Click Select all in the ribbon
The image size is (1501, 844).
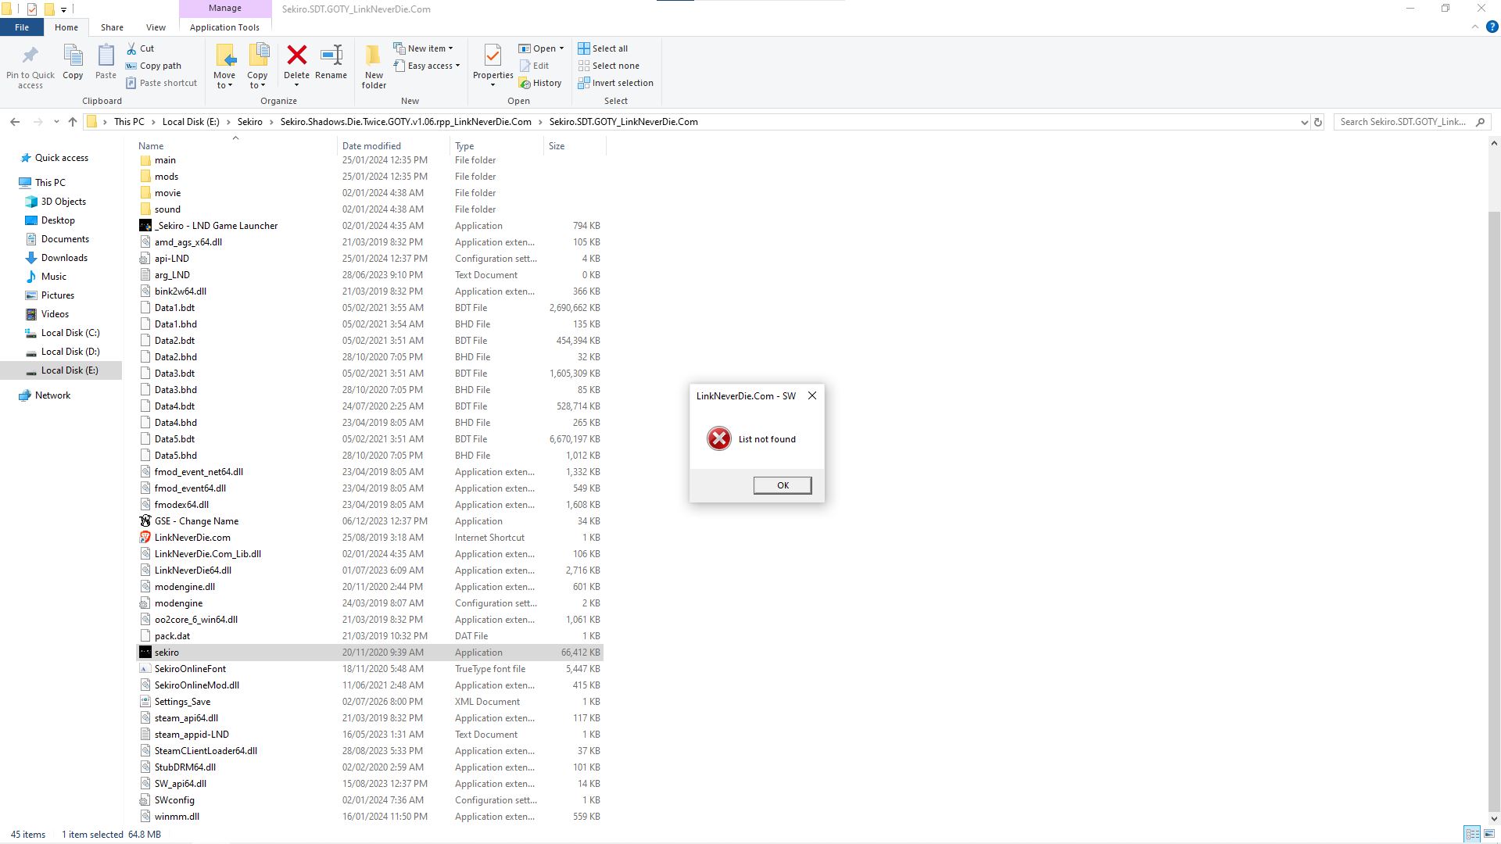pos(603,48)
